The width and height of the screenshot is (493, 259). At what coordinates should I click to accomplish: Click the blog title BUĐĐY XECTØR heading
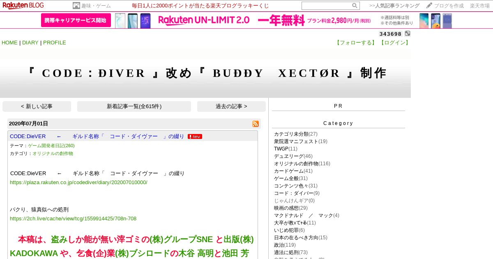(205, 73)
